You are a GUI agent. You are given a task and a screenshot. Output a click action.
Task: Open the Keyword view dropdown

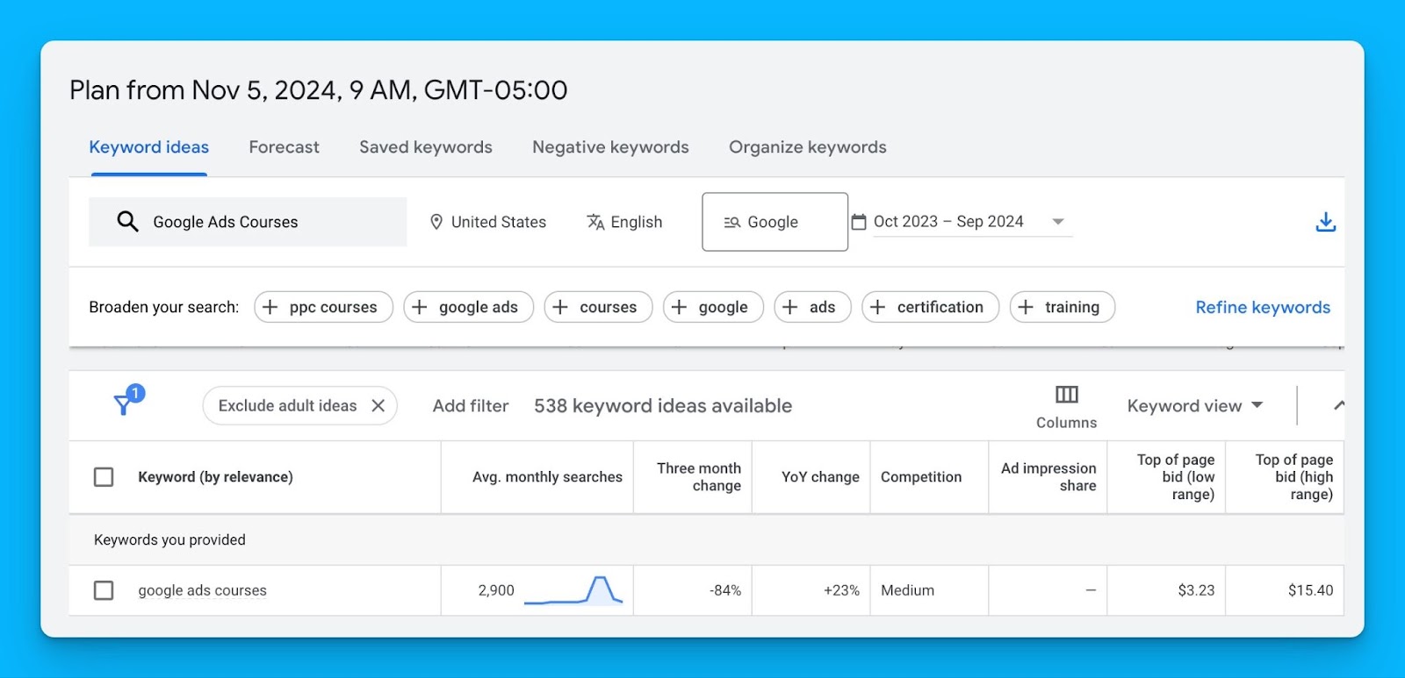1195,405
